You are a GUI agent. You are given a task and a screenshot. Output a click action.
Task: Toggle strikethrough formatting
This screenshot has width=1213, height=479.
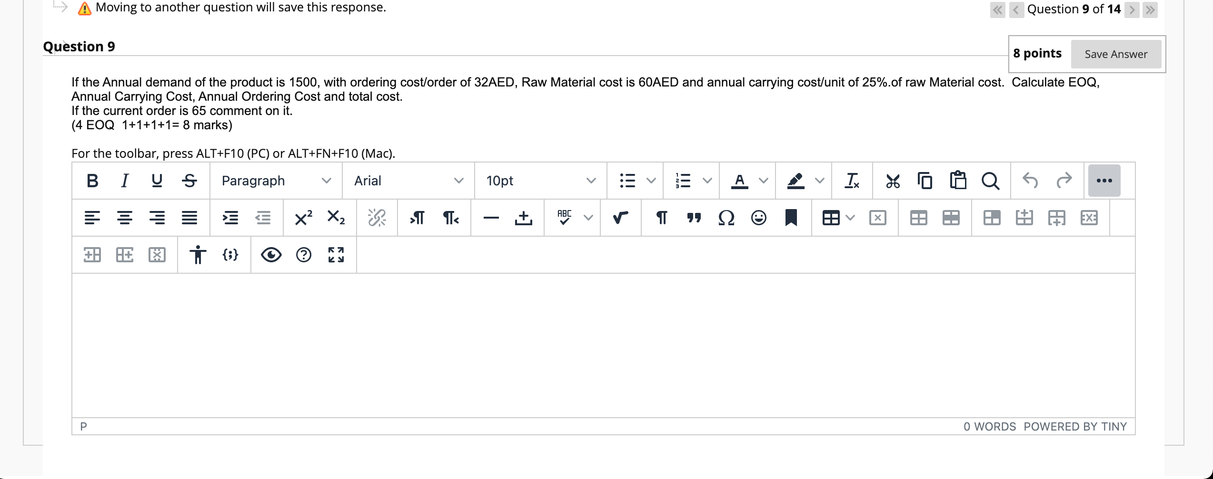coord(189,181)
